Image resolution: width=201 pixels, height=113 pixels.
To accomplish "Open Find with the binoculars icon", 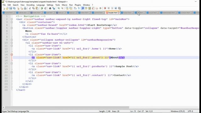I will (x=50, y=8).
